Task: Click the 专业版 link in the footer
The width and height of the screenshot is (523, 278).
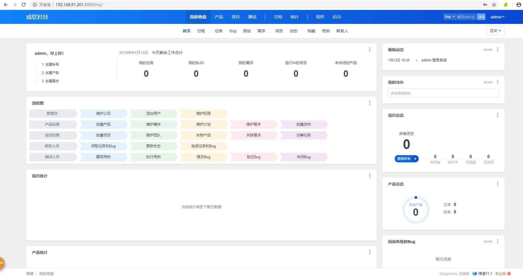Action: pyautogui.click(x=500, y=274)
